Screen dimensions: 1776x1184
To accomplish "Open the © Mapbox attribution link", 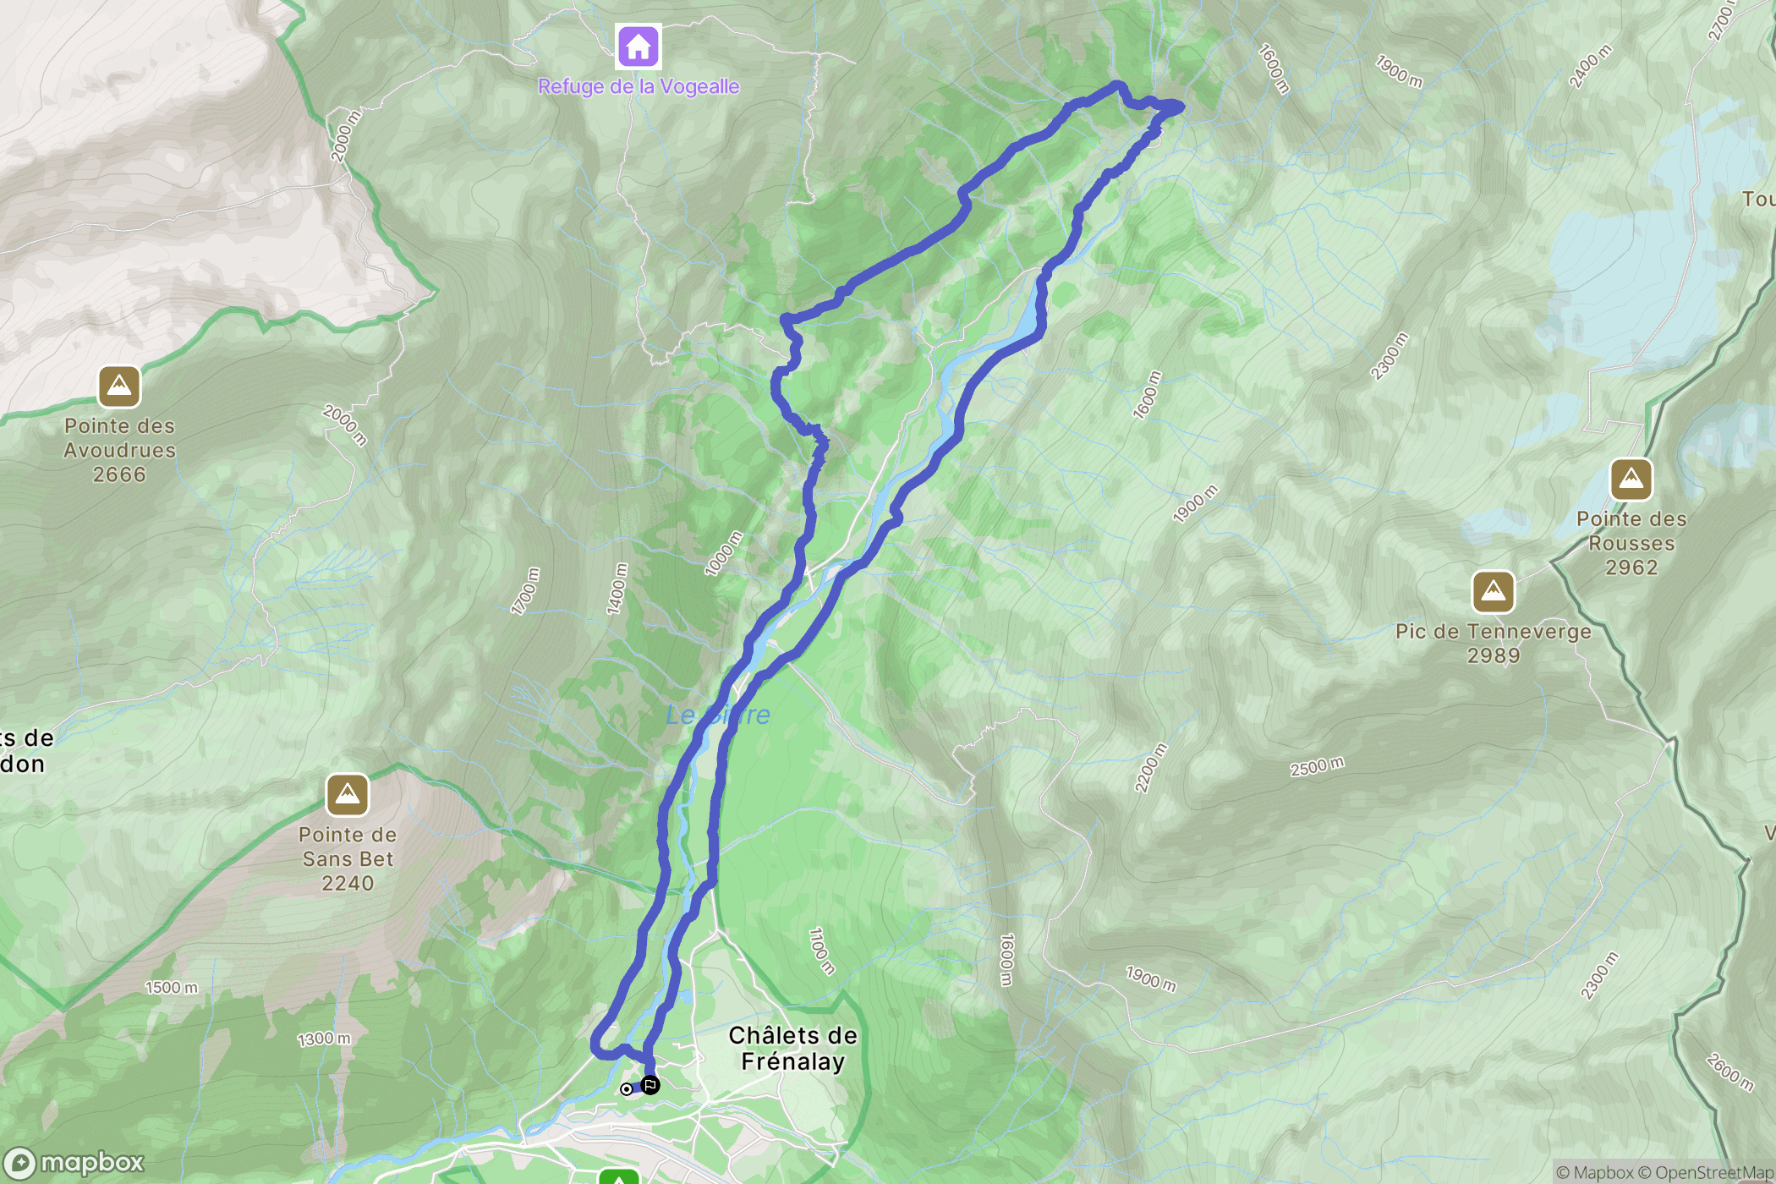I will tap(1594, 1172).
